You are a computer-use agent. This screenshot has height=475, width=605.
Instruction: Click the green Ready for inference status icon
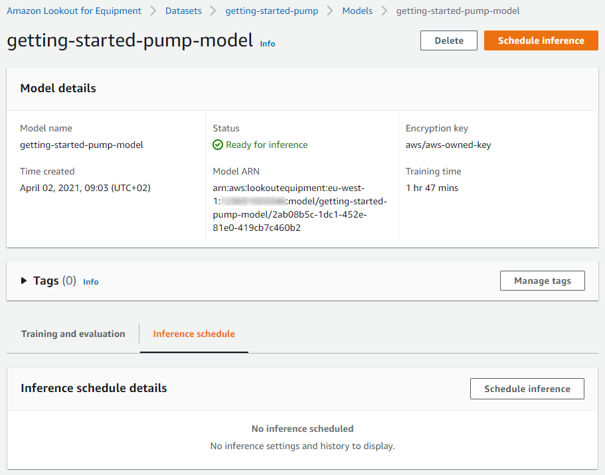pyautogui.click(x=218, y=145)
